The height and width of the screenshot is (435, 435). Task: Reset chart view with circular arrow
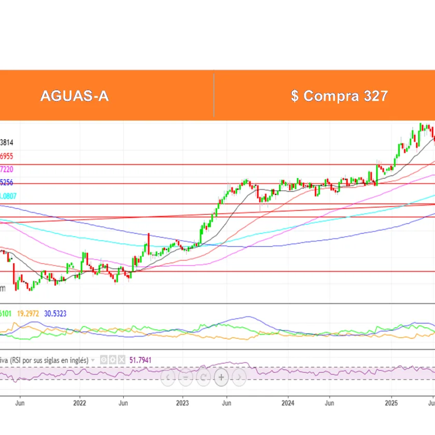tap(204, 378)
